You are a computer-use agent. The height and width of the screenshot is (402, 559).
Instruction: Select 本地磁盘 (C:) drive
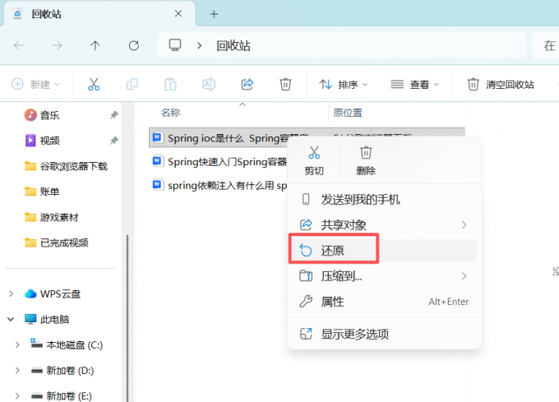(x=67, y=344)
